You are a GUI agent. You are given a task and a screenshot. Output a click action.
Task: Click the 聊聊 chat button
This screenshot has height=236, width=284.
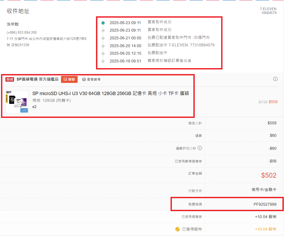(69, 80)
